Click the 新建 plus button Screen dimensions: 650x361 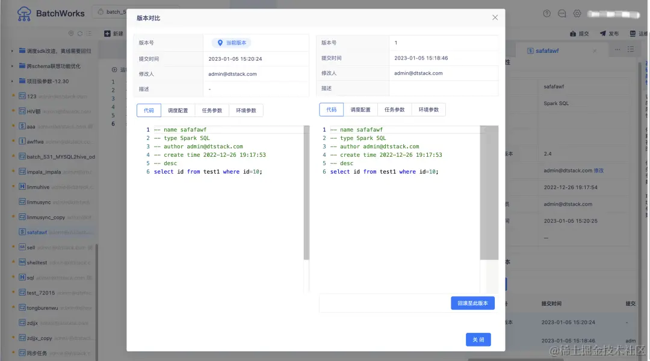(114, 34)
